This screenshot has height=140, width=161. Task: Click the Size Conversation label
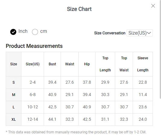(x=110, y=33)
